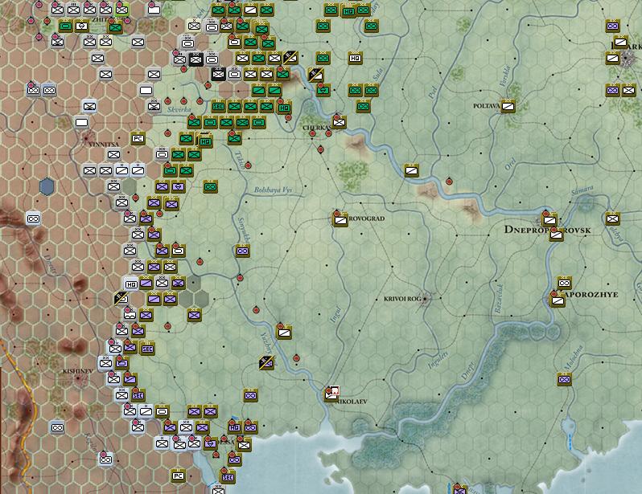Select the purple air counter on Yuzhny Bug
The image size is (642, 494).
pos(267,362)
